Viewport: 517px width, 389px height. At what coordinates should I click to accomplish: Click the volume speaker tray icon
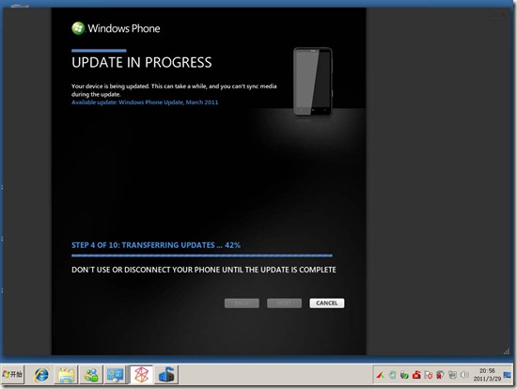pos(464,375)
